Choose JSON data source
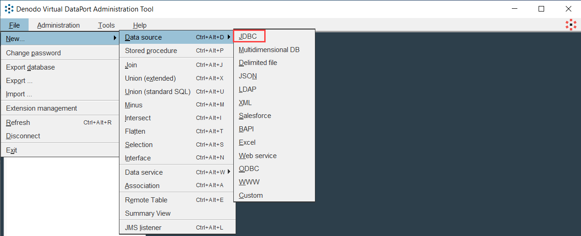581x236 pixels. tap(274, 76)
